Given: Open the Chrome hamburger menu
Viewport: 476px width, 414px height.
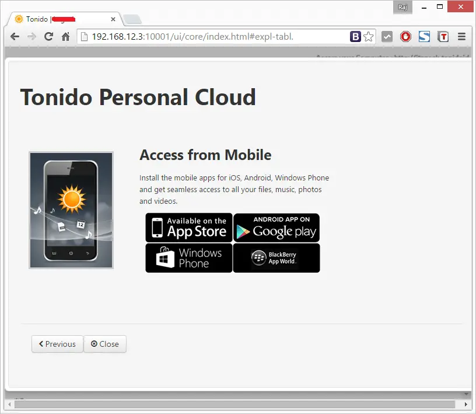Looking at the screenshot, I should 462,37.
